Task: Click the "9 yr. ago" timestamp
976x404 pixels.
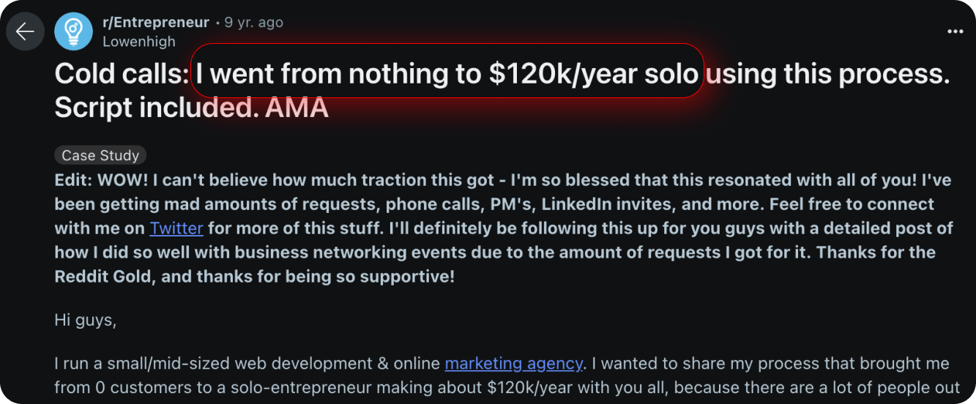Action: [x=253, y=23]
